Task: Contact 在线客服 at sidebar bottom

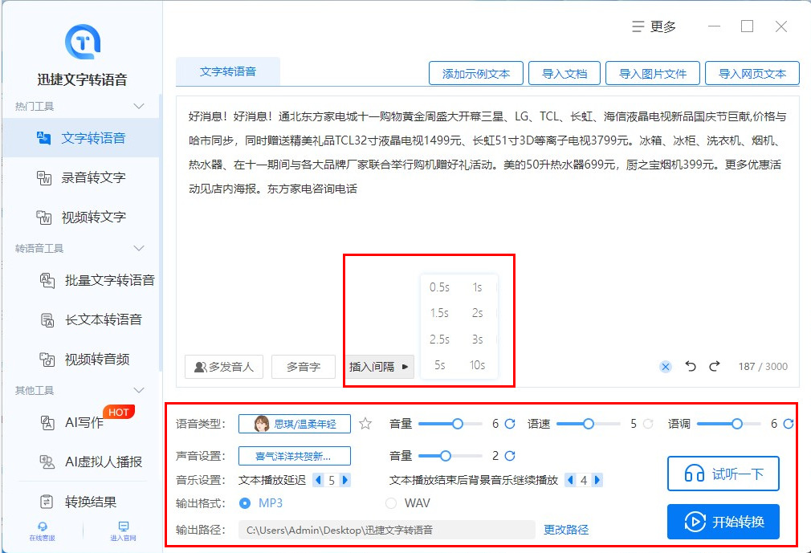Action: 43,531
